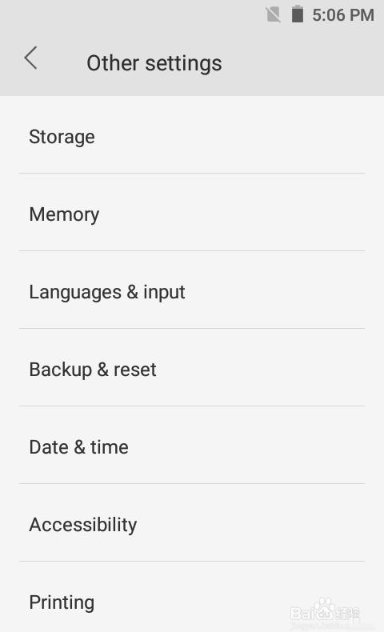Click the ampersand in Backup & reset
Viewport: 384px width, 632px height.
pos(102,370)
